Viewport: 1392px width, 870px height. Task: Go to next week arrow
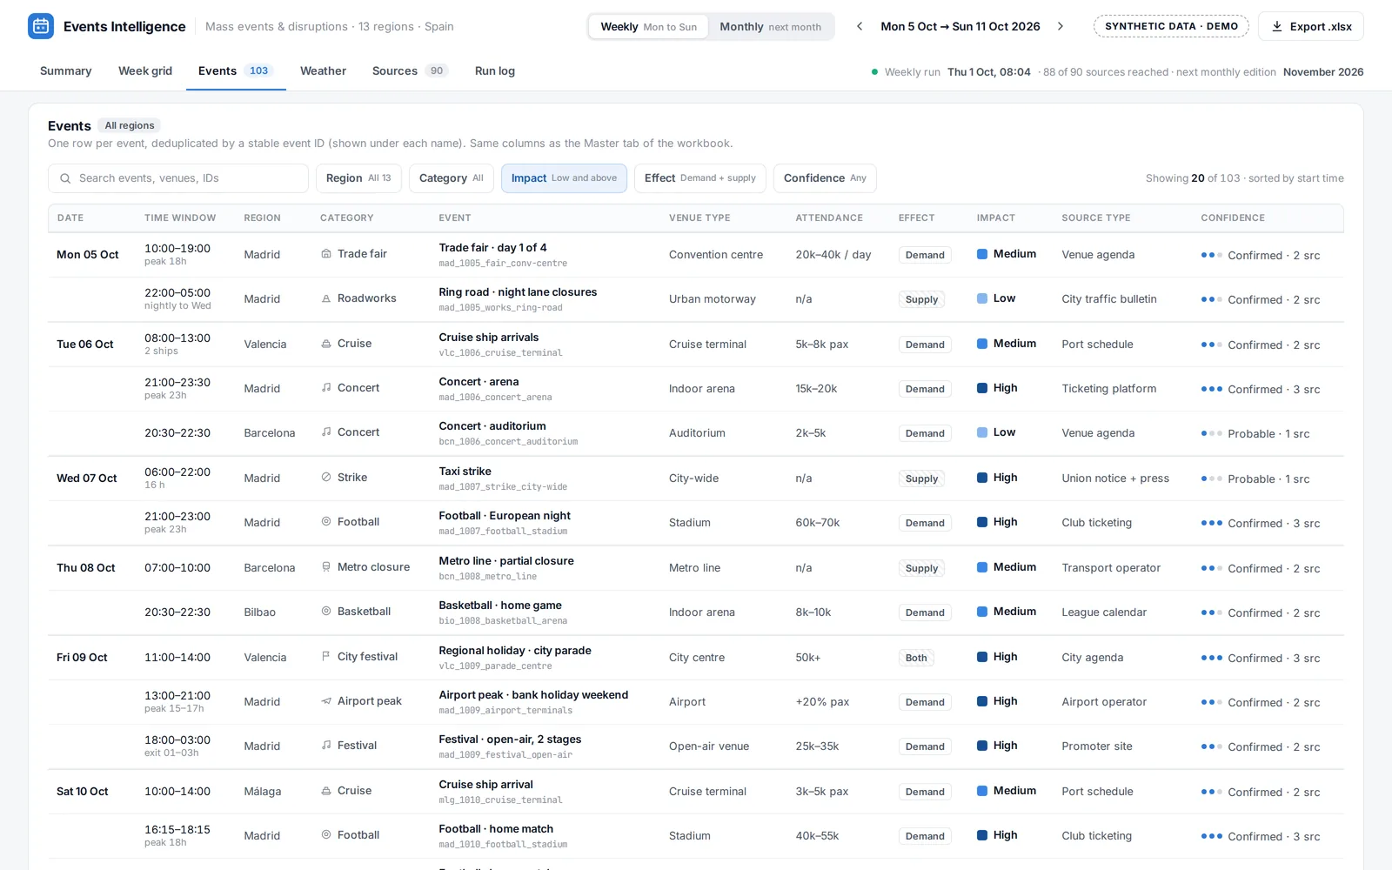coord(1061,26)
